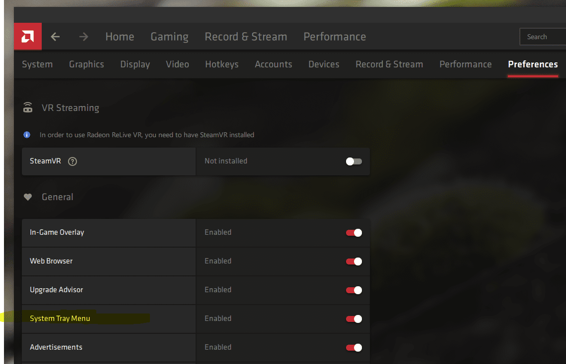The width and height of the screenshot is (566, 364).
Task: Click the 'Not installed' status text
Action: 226,161
